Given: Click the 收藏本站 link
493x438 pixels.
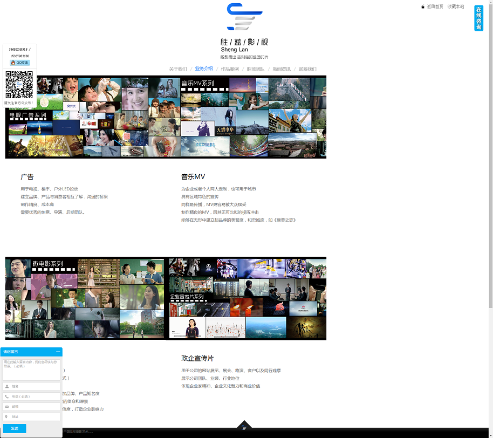Looking at the screenshot, I should (x=456, y=6).
